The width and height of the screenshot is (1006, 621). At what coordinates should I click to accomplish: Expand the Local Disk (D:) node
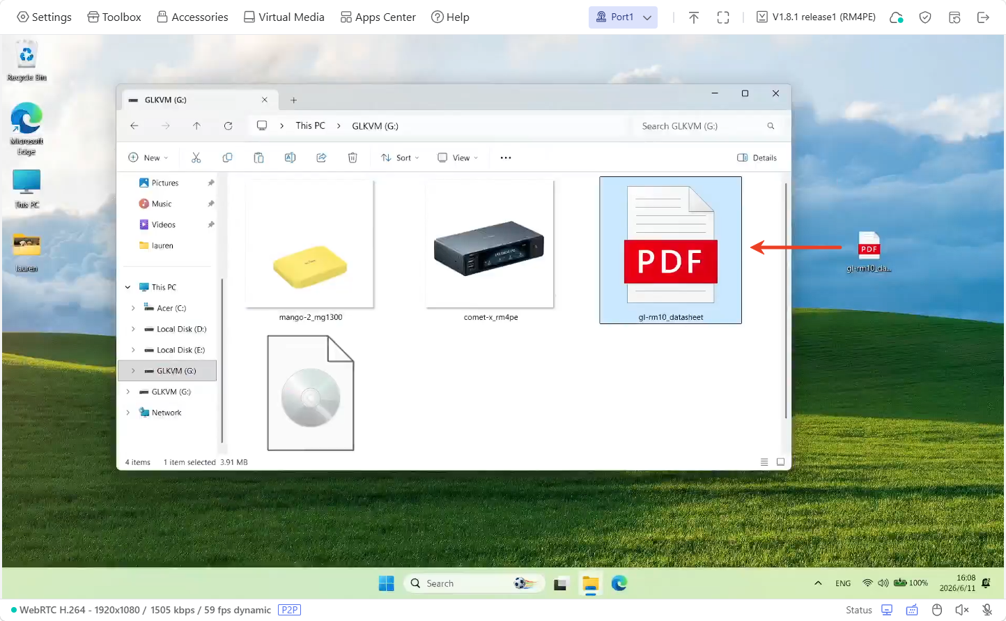[133, 329]
